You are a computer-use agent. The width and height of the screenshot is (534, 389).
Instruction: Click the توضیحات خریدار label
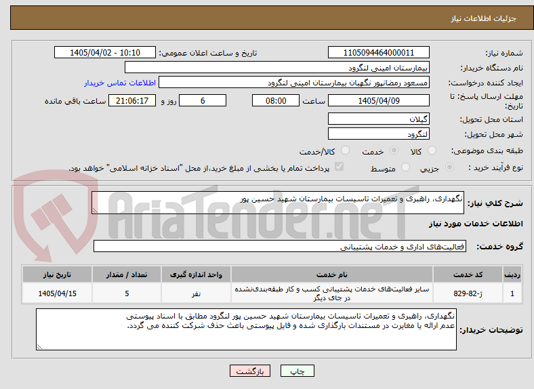[491, 330]
